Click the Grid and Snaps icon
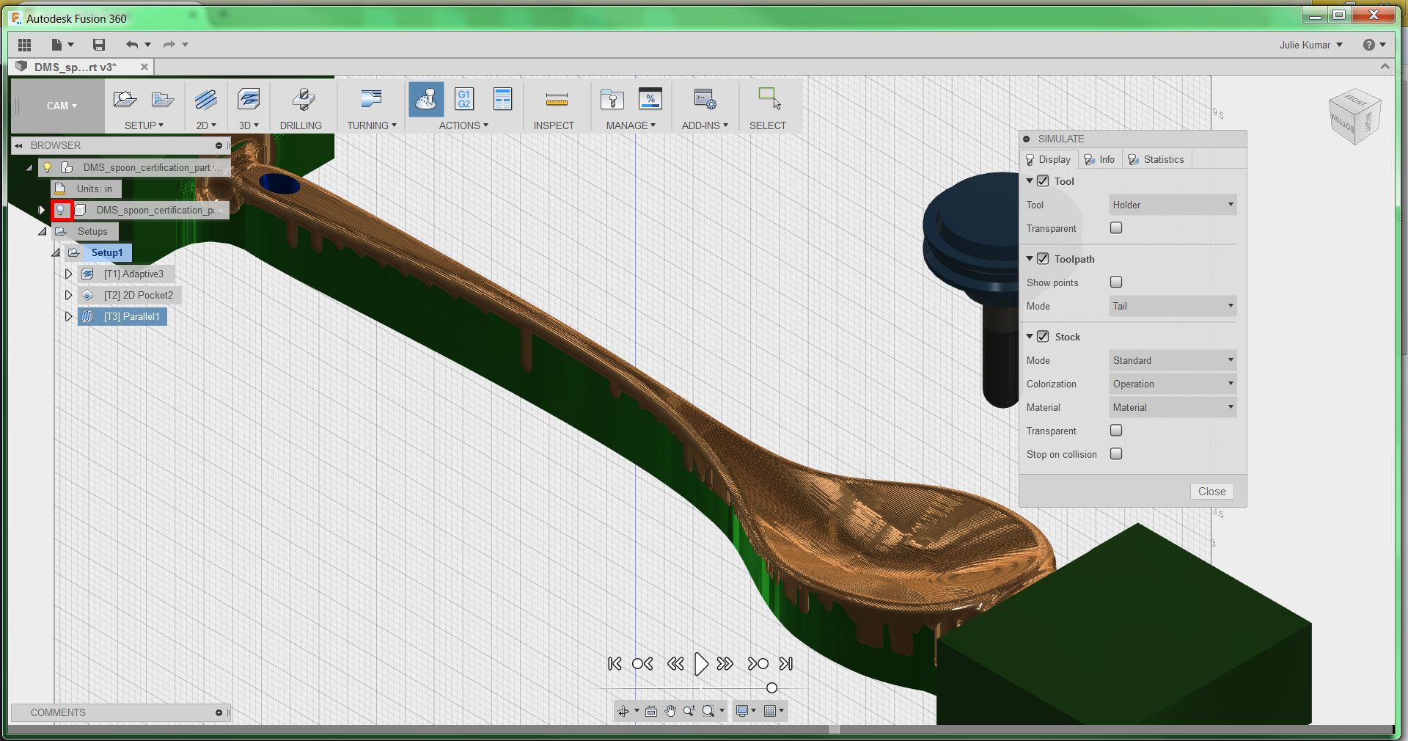1408x741 pixels. [770, 711]
